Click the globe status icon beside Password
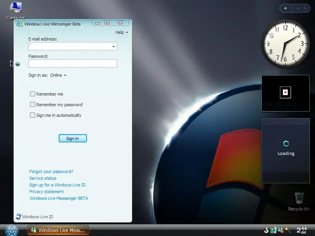This screenshot has width=315, height=236. 18,64
